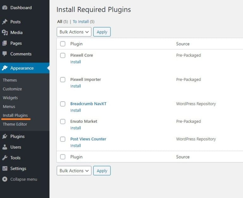Click Pre-Packaged source for Envato Market
The width and height of the screenshot is (243, 198).
point(189,122)
